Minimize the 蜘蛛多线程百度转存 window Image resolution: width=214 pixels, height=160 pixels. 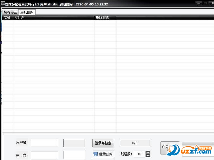(199, 3)
